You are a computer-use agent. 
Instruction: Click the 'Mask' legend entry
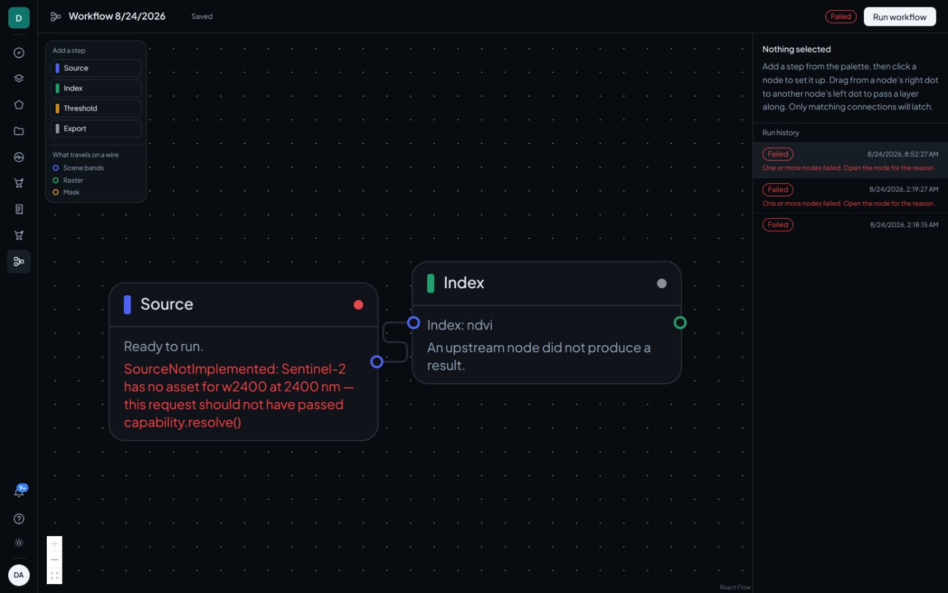coord(66,193)
